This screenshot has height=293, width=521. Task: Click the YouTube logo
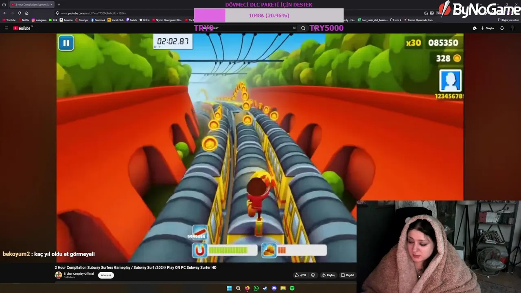[x=22, y=28]
